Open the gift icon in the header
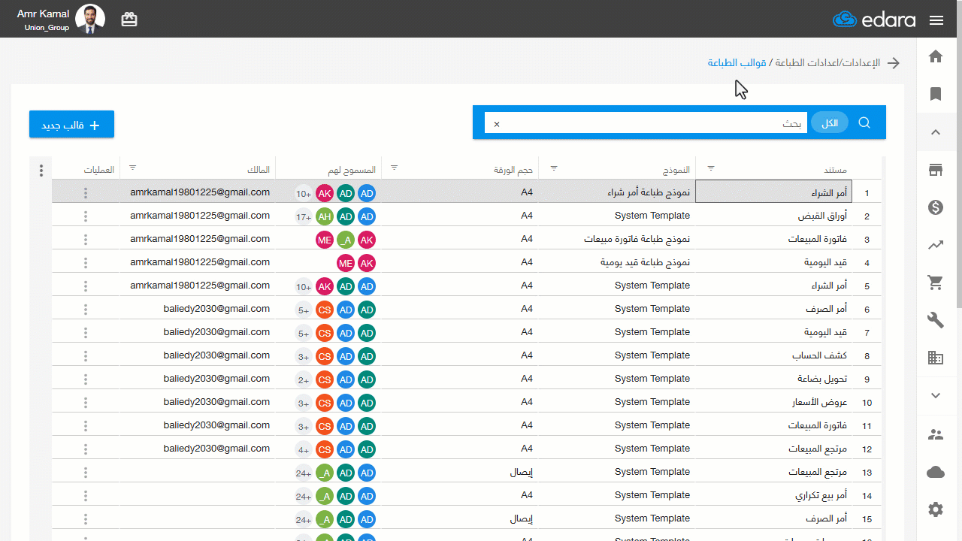Viewport: 962px width, 541px height. pyautogui.click(x=129, y=20)
